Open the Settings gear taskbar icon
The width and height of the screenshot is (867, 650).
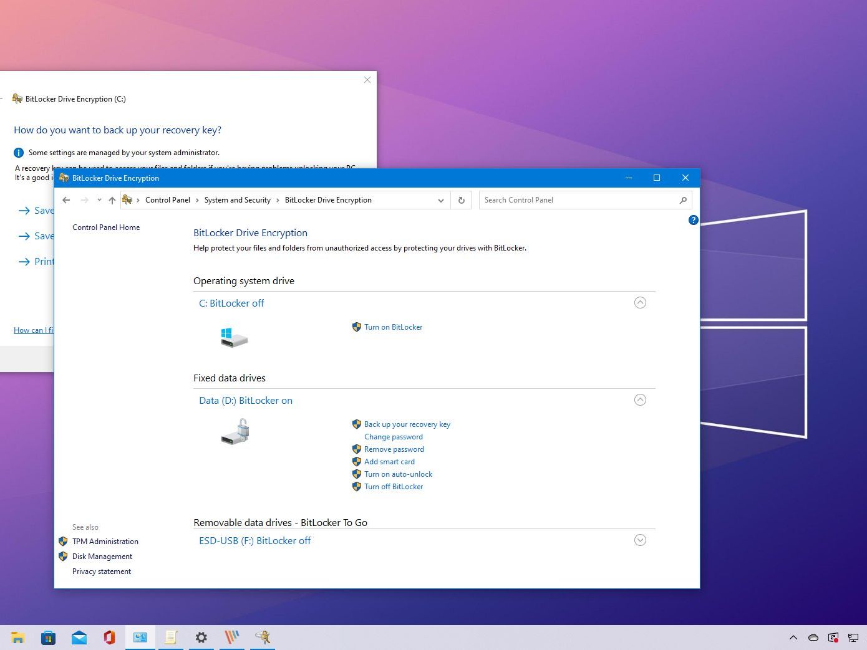201,638
